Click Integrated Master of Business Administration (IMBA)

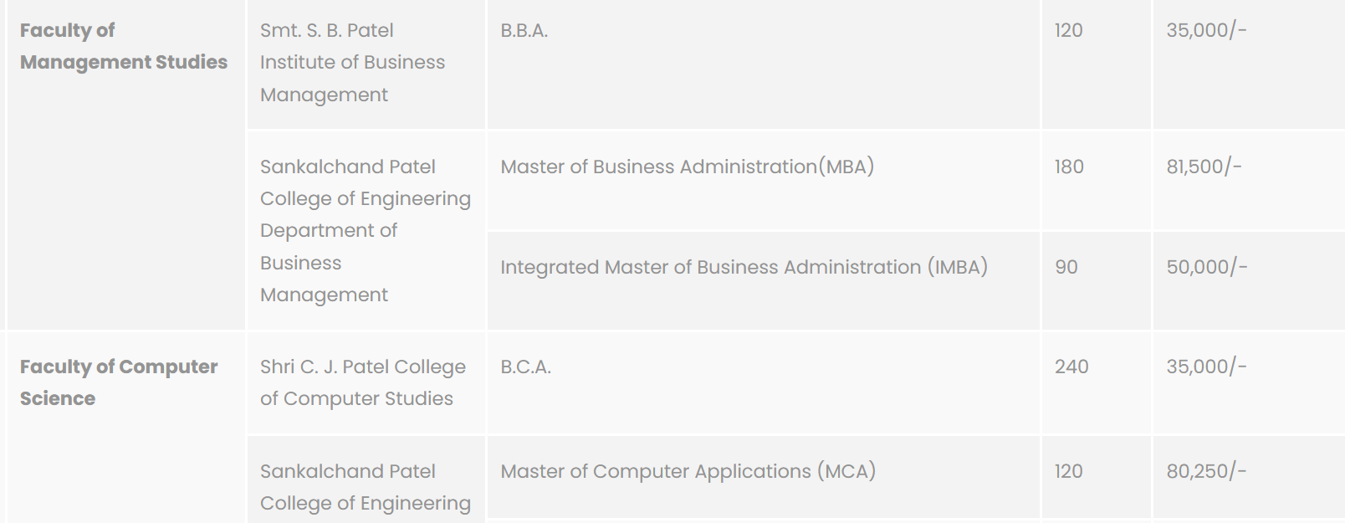744,267
